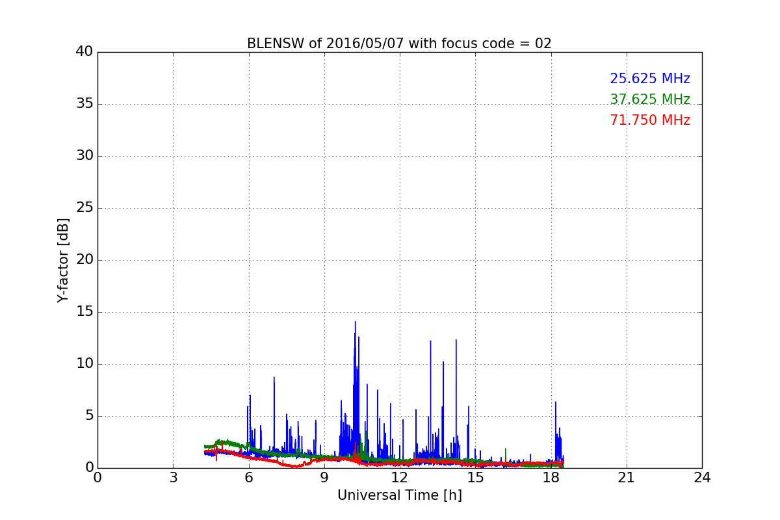
Task: Click the plot title 'BLENSW of 2016/05/07 with focus code = 02'
Action: pos(399,44)
